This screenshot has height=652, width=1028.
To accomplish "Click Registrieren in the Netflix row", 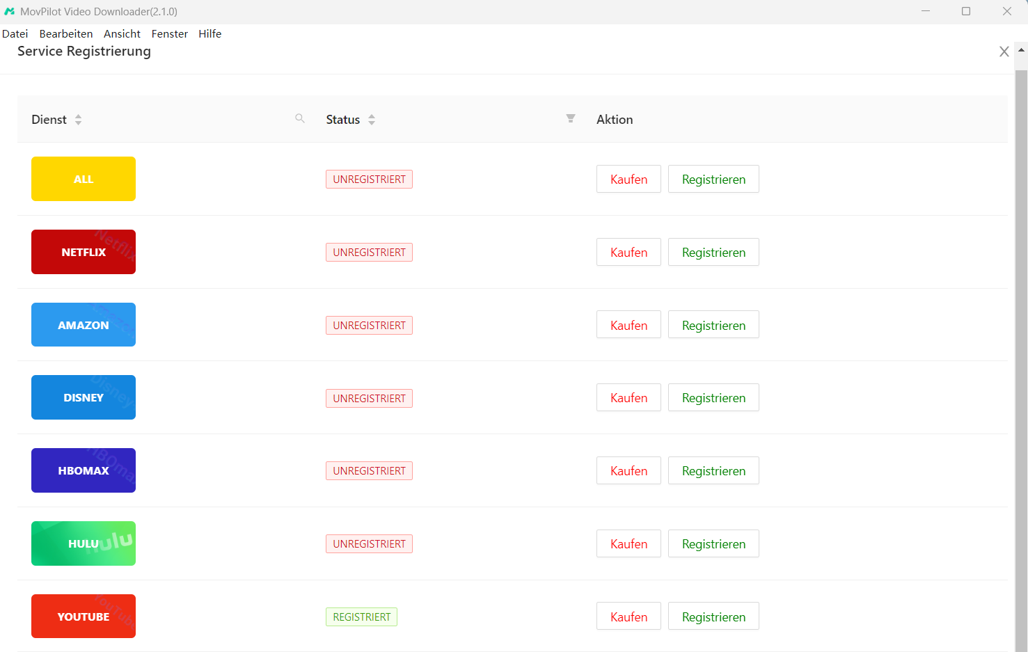I will point(713,252).
